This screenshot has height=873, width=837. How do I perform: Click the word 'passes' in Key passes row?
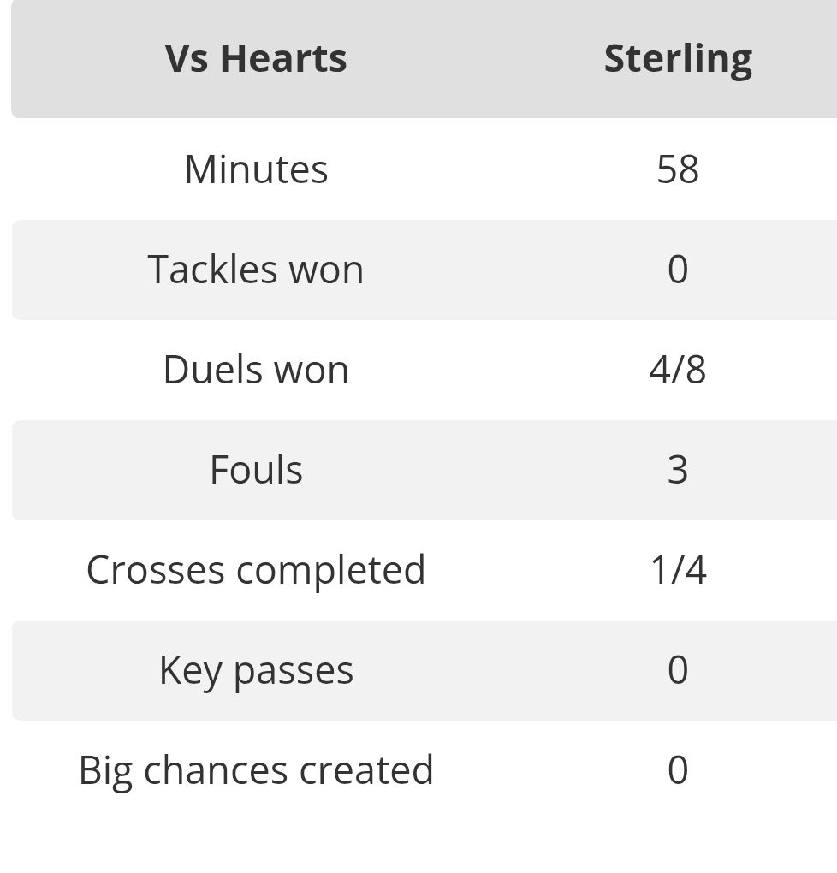point(293,670)
